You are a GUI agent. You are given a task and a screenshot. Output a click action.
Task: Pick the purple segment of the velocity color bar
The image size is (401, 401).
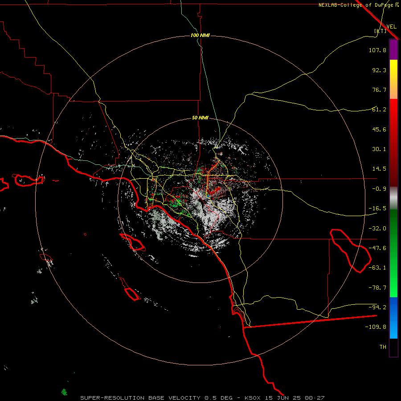click(x=393, y=49)
